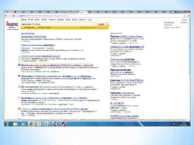The width and height of the screenshot is (194, 145).
Task: Go back with the browser back arrow
Action: point(6,16)
